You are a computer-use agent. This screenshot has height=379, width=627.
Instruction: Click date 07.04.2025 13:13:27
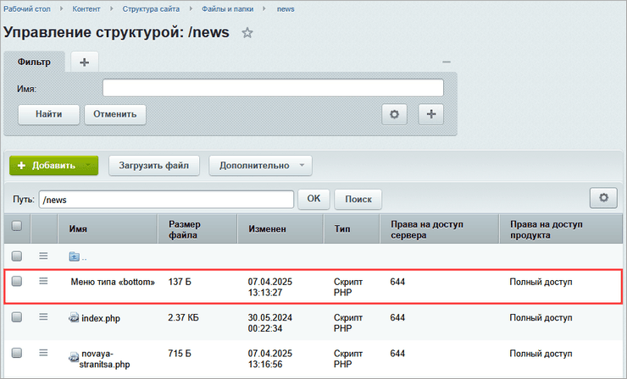click(270, 287)
